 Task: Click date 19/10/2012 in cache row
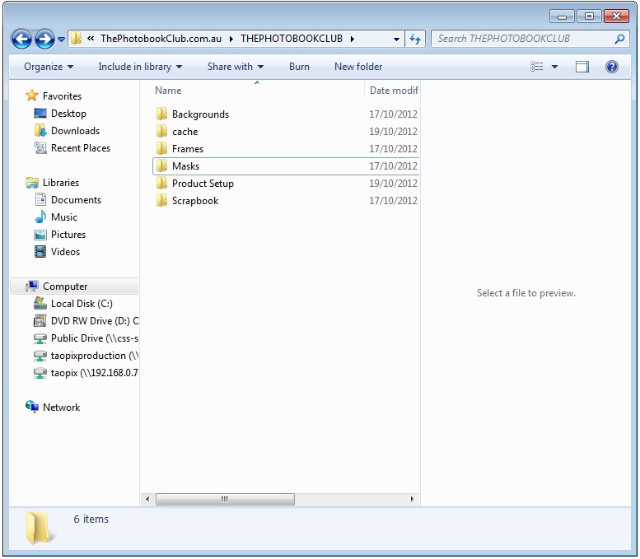(x=393, y=132)
